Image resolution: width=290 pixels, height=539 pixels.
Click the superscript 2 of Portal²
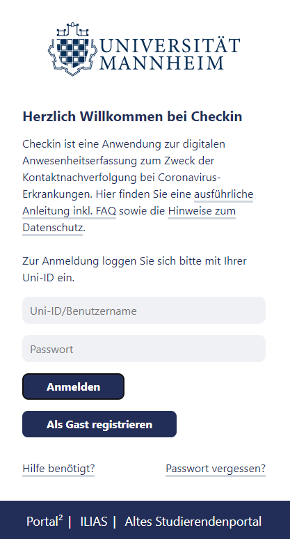(61, 517)
